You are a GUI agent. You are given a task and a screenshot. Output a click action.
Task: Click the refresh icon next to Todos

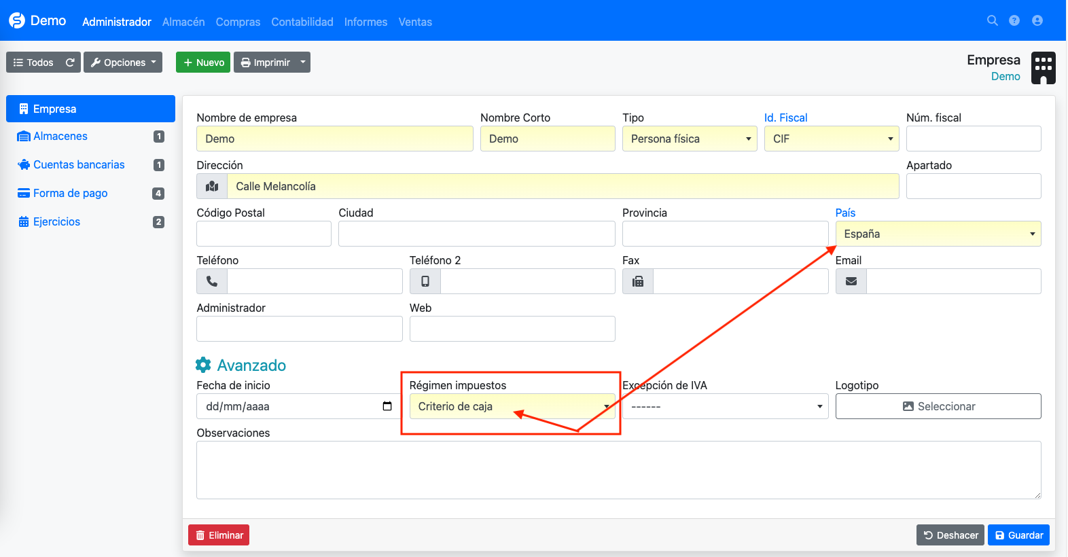70,62
